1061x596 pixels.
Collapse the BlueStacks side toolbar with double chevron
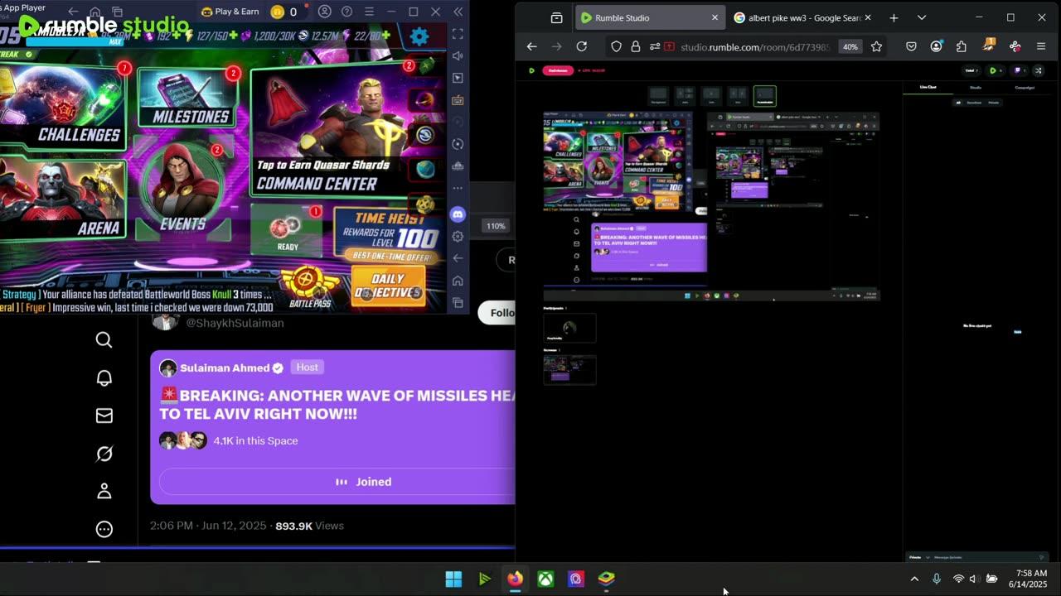(x=458, y=12)
